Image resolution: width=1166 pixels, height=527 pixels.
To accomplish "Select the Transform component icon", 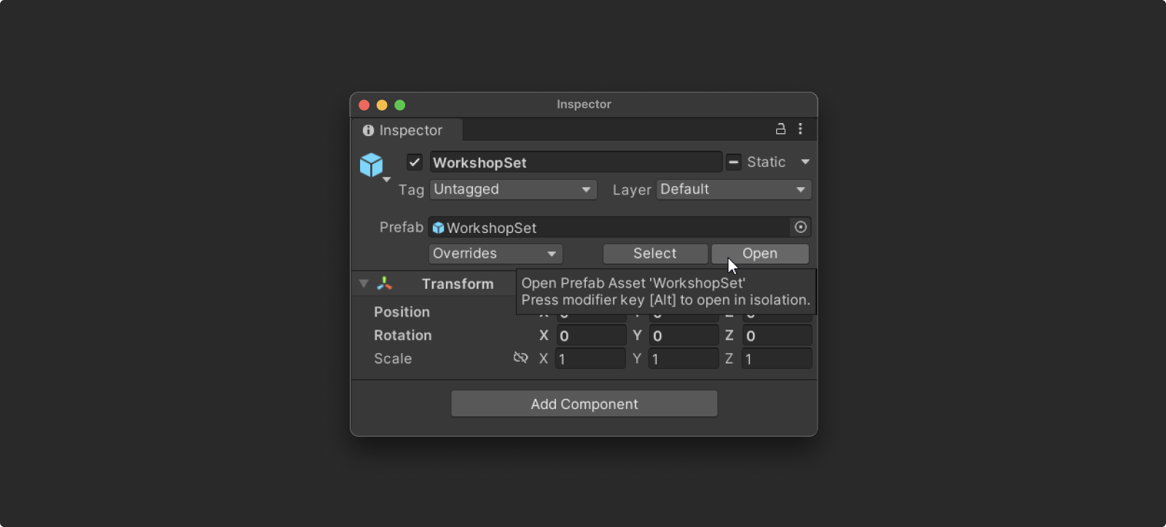I will (x=384, y=283).
